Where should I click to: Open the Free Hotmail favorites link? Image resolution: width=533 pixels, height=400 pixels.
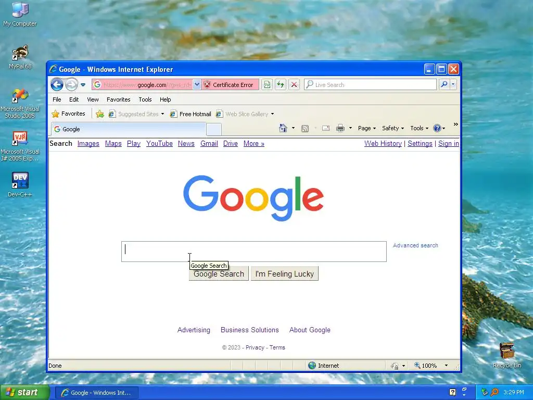pos(191,114)
